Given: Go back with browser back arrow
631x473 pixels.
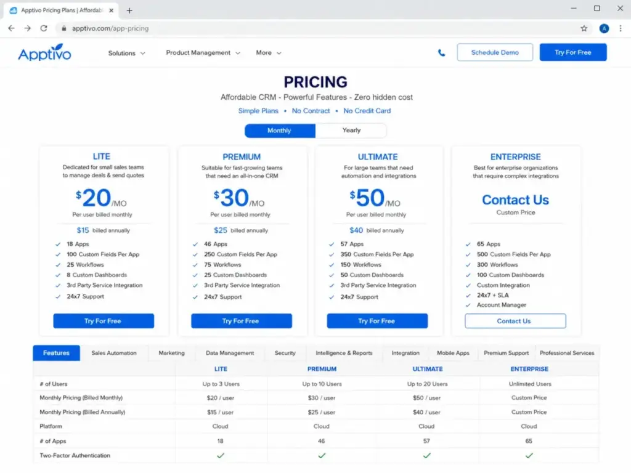Looking at the screenshot, I should tap(11, 28).
